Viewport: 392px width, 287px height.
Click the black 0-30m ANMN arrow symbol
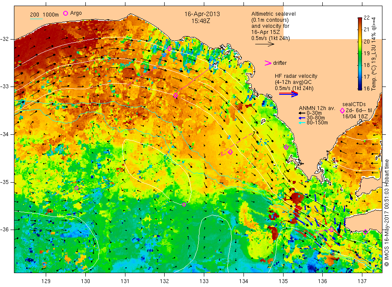click(x=302, y=113)
